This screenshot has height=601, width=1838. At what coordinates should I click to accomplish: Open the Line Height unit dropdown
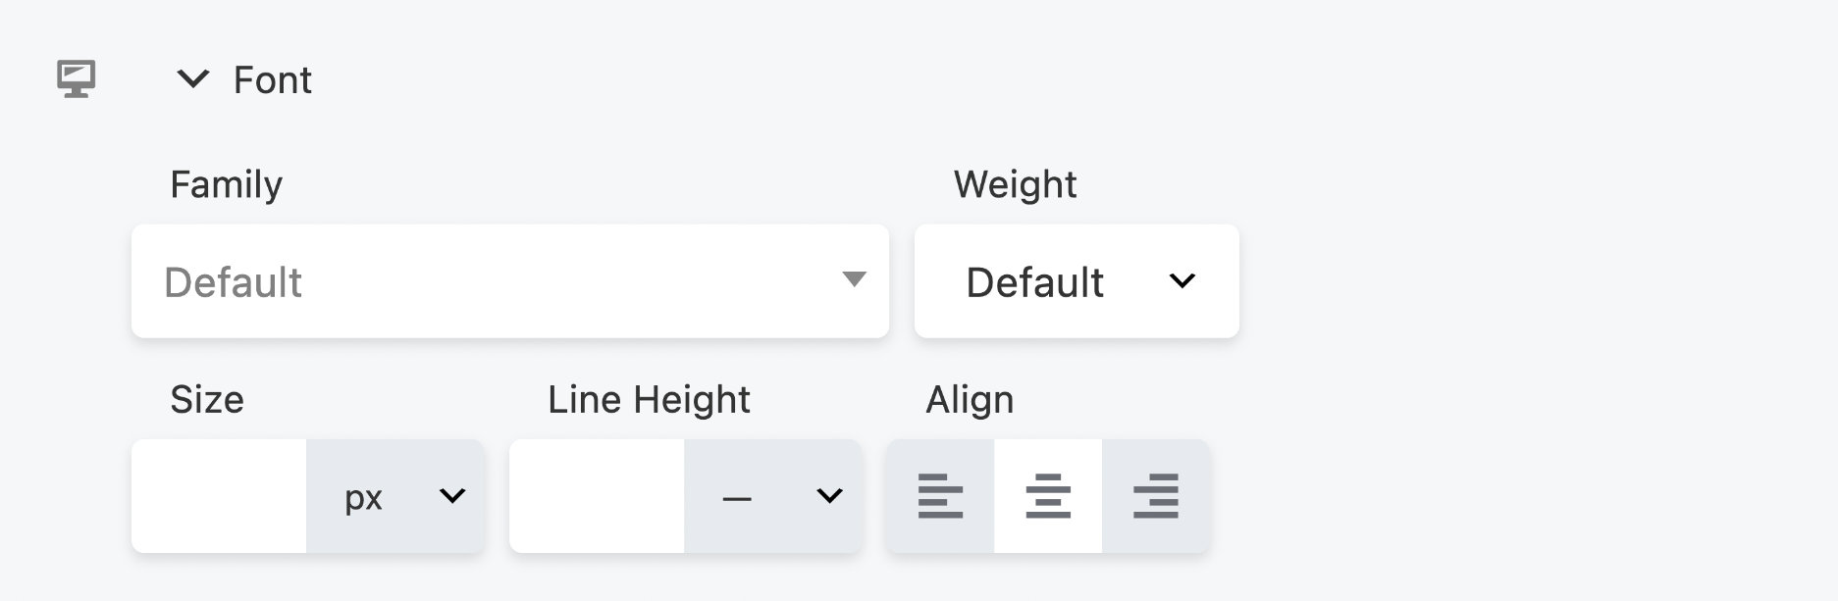(774, 496)
